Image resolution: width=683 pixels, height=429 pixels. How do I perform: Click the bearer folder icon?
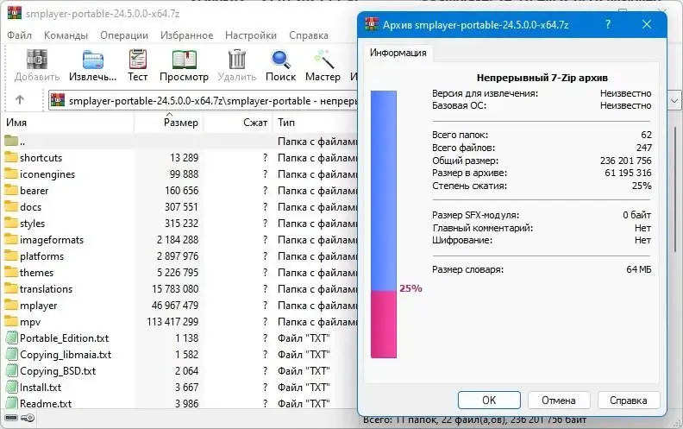[x=11, y=190]
